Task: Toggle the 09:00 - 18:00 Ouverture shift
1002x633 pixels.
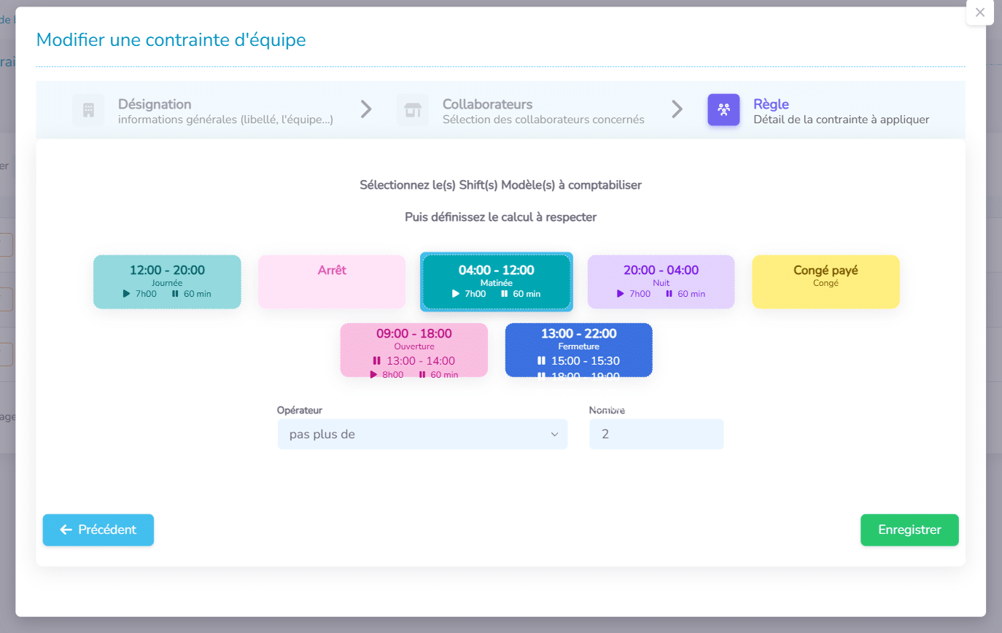Action: (x=414, y=350)
